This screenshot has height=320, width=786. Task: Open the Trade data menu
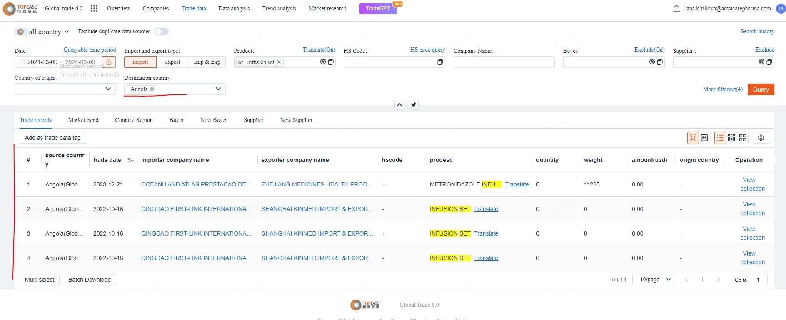coord(194,8)
